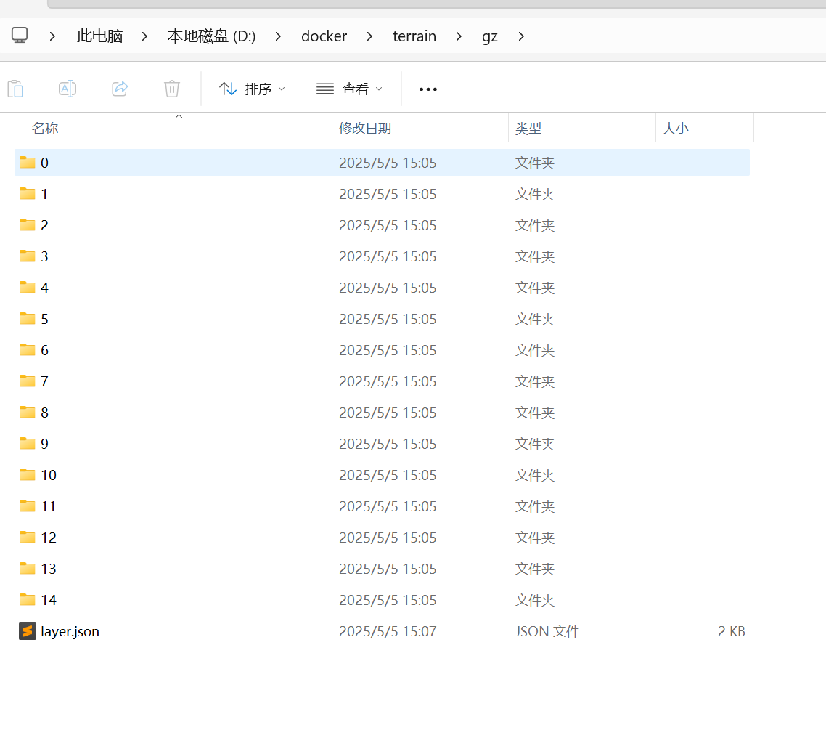The width and height of the screenshot is (826, 730).
Task: Click the paste clipboard icon
Action: click(15, 89)
